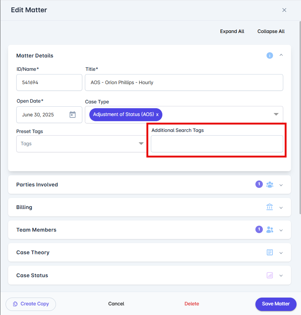Collapse the Matter Details section chevron

281,55
